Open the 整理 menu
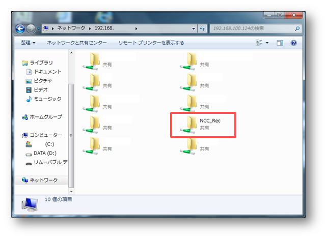The image size is (327, 239). click(28, 43)
